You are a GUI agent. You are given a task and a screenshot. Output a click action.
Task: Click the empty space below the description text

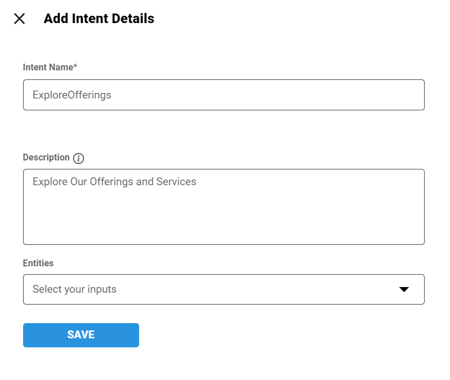pyautogui.click(x=223, y=220)
